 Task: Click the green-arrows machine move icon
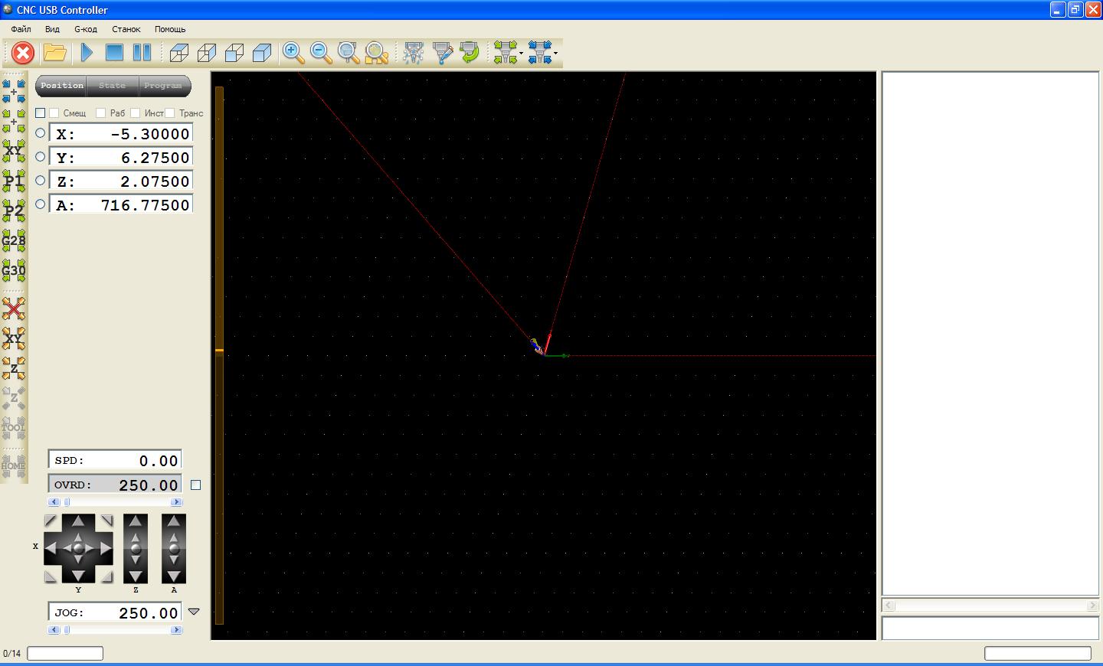[x=506, y=53]
